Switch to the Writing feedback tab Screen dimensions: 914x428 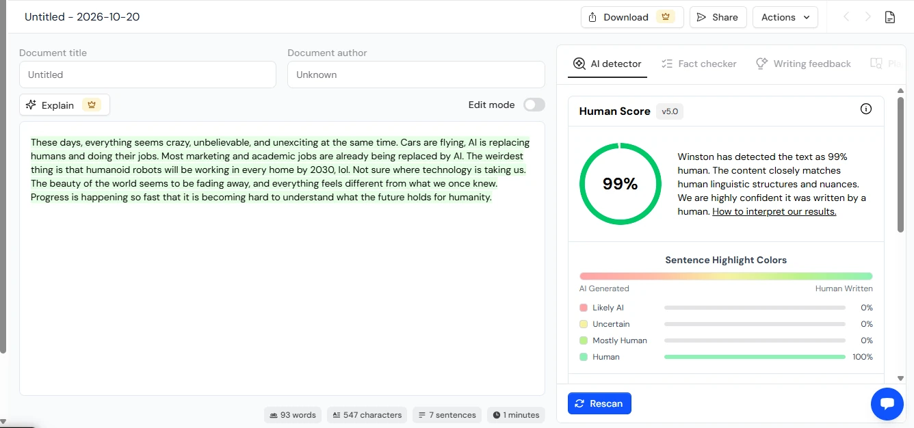tap(803, 64)
